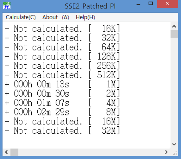
Task: Open the Help(H) menu
Action: coord(85,17)
